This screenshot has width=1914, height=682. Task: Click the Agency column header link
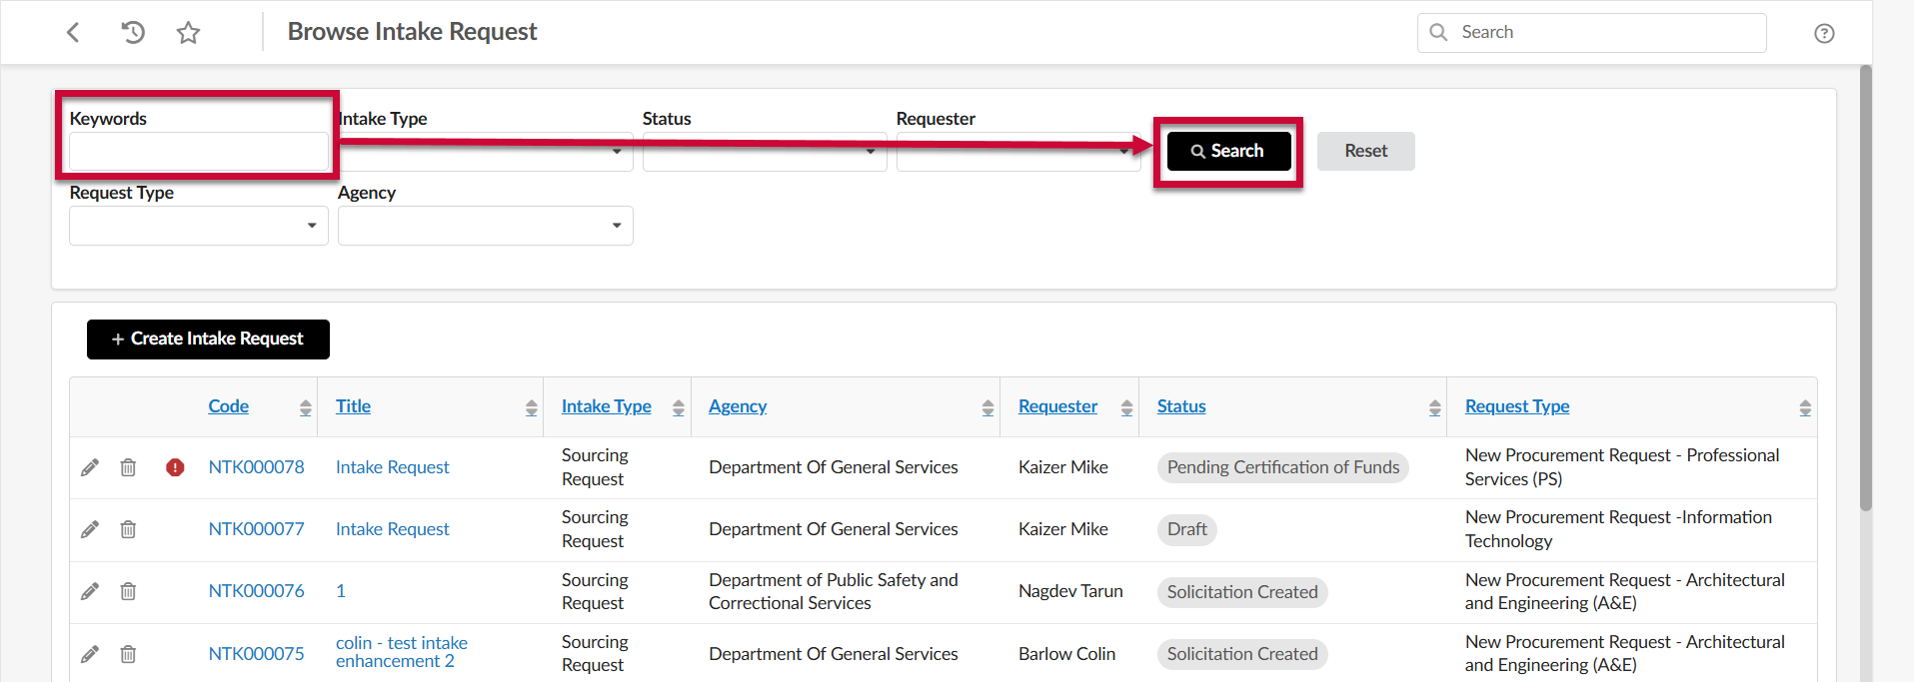(x=738, y=406)
